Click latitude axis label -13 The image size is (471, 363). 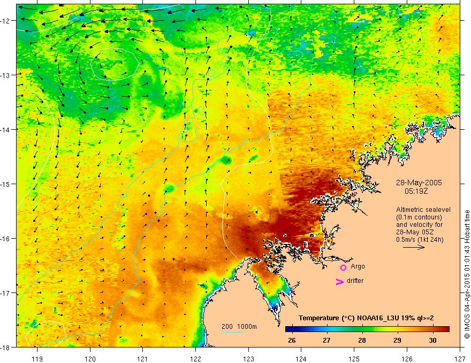pos(6,75)
